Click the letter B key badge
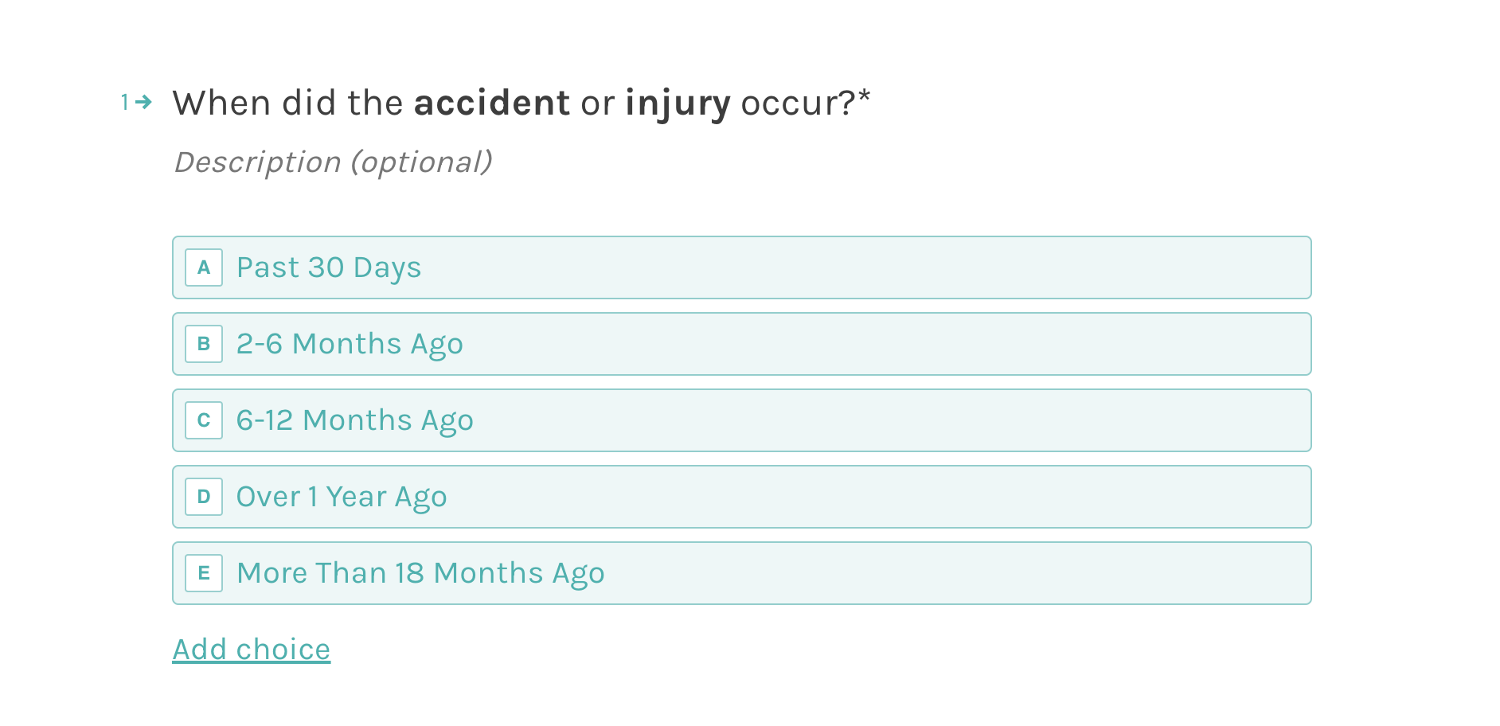The width and height of the screenshot is (1500, 726). pyautogui.click(x=204, y=344)
